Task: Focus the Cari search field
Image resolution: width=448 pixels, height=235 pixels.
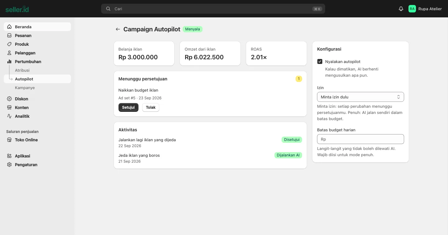Action: click(213, 9)
